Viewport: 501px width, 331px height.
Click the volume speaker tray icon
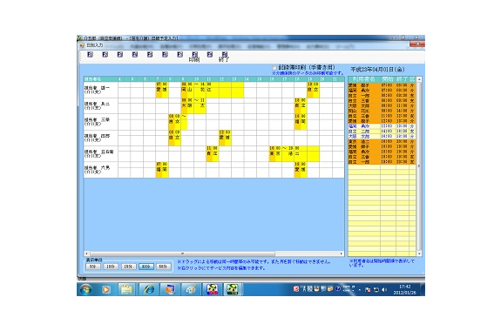click(x=384, y=290)
